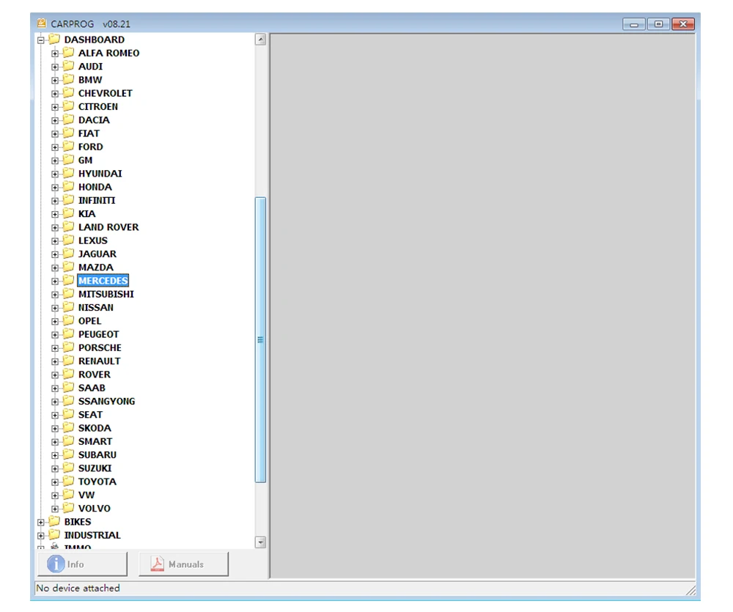The height and width of the screenshot is (612, 733).
Task: Maximize the CARPROG window
Action: 658,24
